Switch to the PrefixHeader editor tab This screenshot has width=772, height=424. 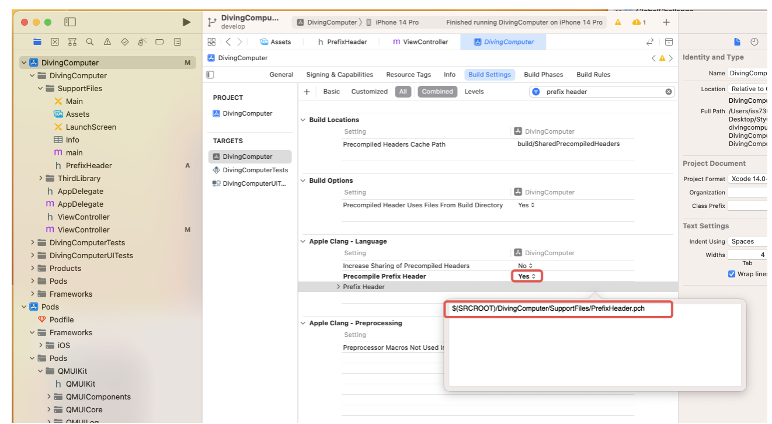tap(342, 42)
